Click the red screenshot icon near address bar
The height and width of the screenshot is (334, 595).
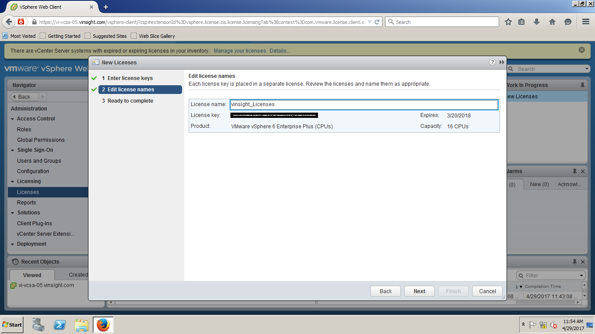pos(21,22)
